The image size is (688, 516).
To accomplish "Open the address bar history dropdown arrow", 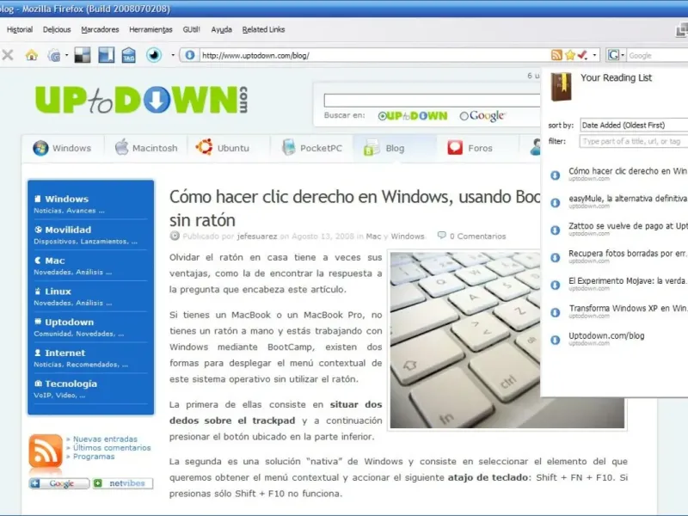I will click(x=594, y=55).
